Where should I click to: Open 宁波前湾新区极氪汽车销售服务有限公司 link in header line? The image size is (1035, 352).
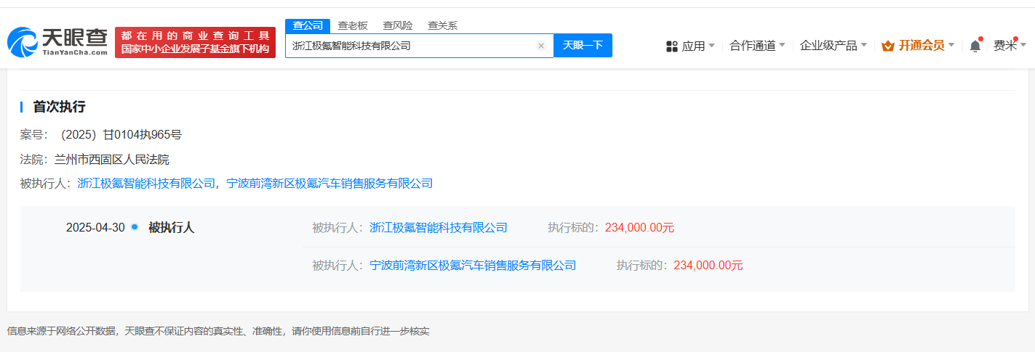(329, 184)
